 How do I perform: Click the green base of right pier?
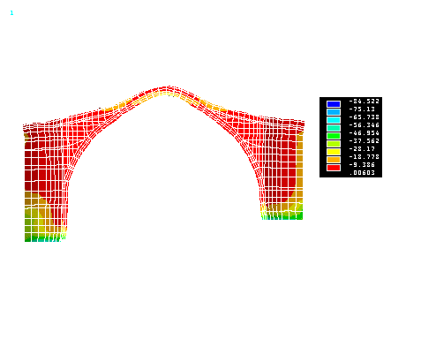282,216
